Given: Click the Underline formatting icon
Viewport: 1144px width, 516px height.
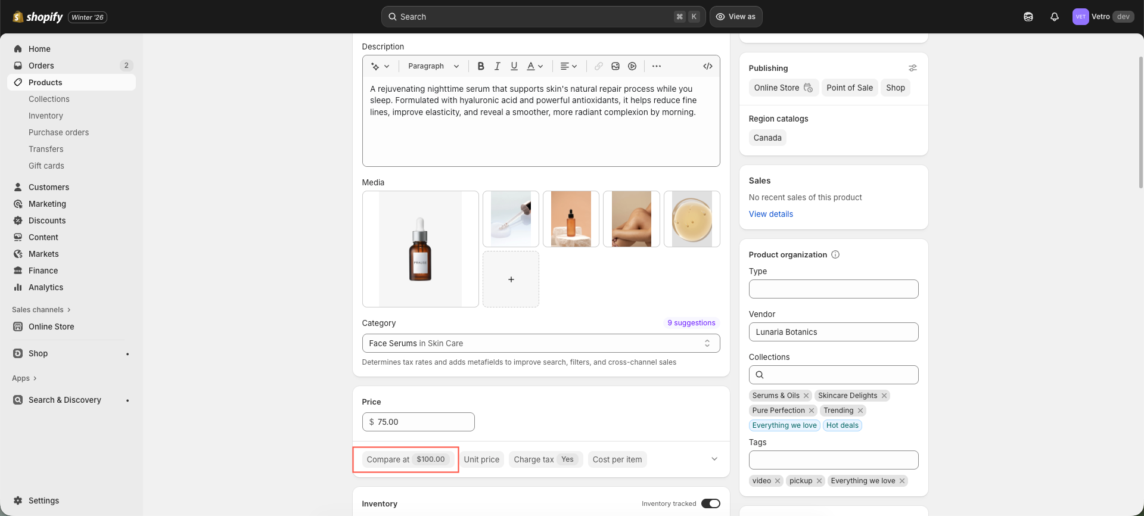Looking at the screenshot, I should click(x=514, y=66).
